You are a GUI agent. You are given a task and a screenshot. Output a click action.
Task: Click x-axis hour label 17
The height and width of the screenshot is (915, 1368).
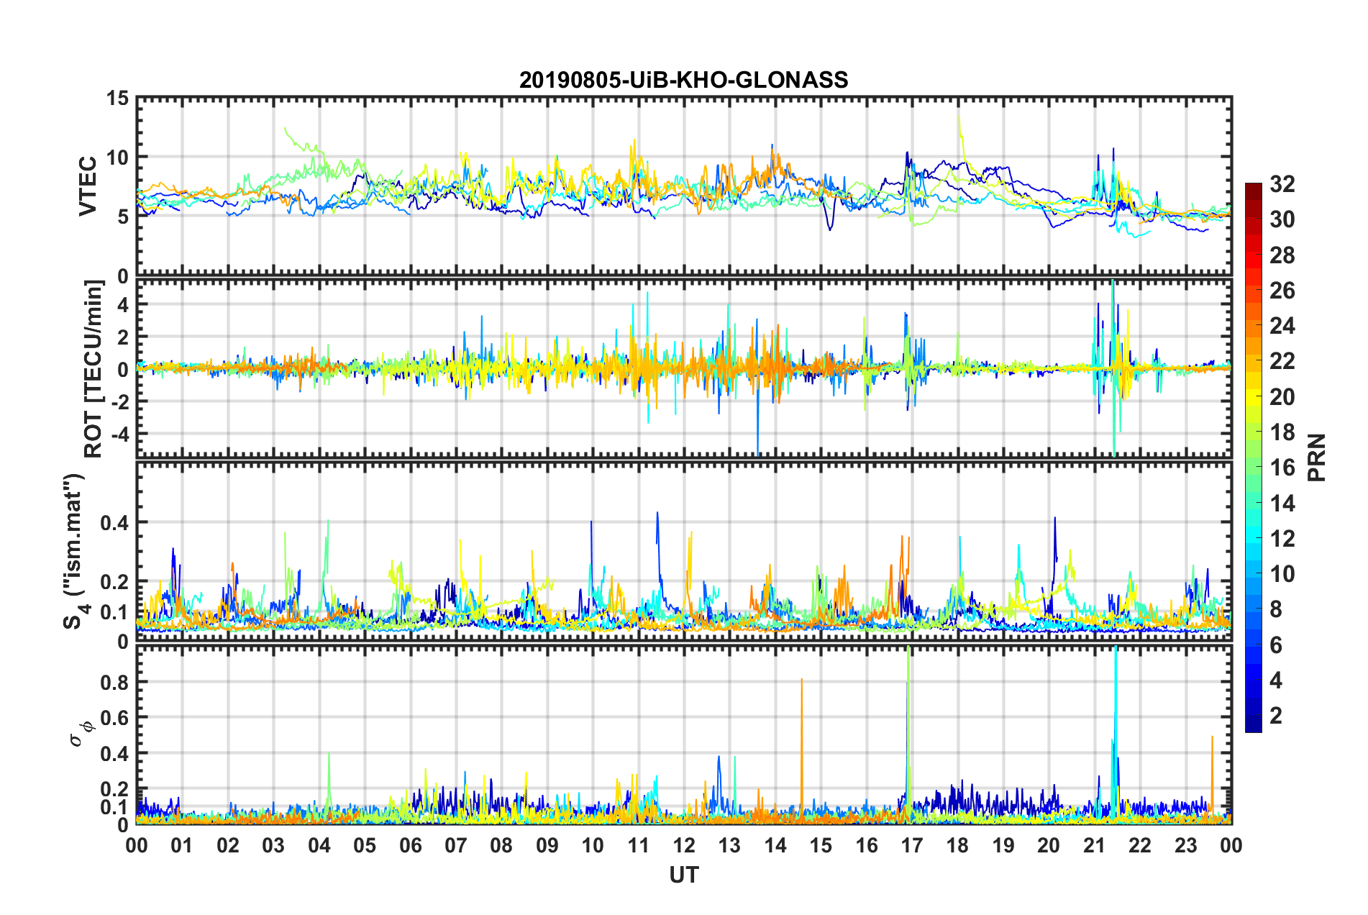click(912, 845)
